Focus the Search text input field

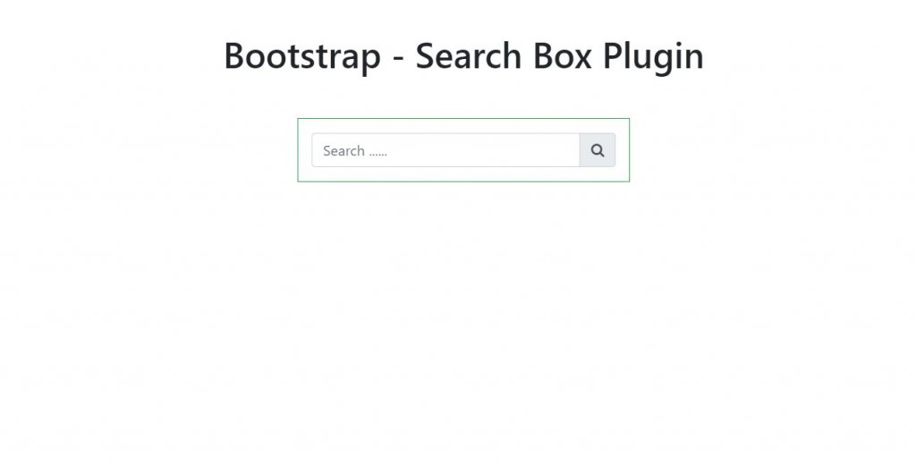tap(445, 150)
